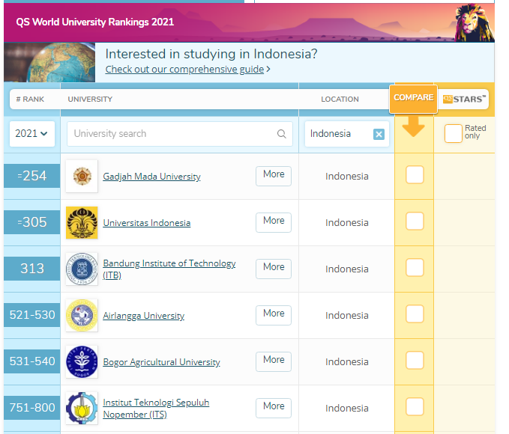Click the Universitas Indonesia logo icon
509x434 pixels.
point(81,223)
